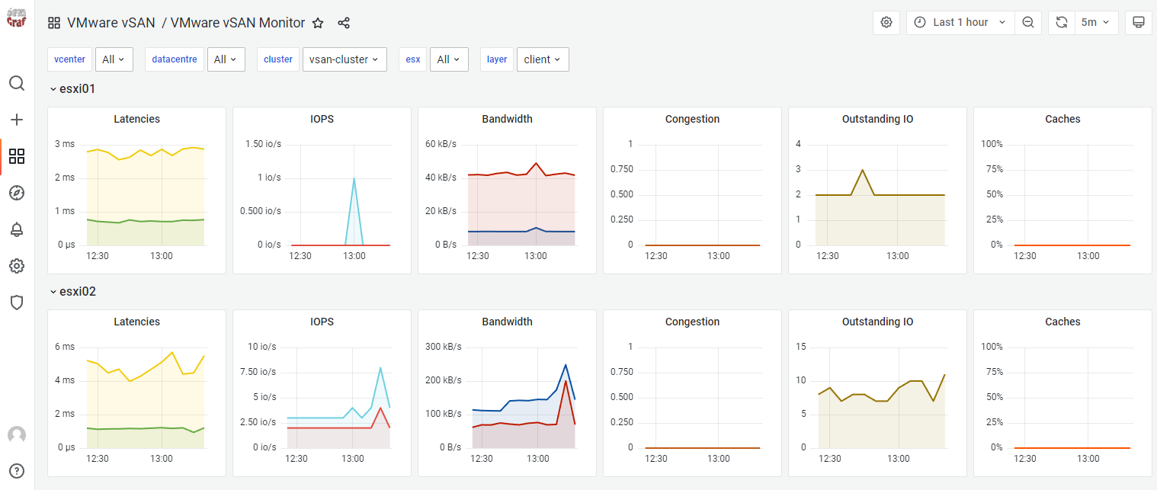The image size is (1157, 490).
Task: Open esxi01 Caches panel title menu
Action: point(1062,119)
